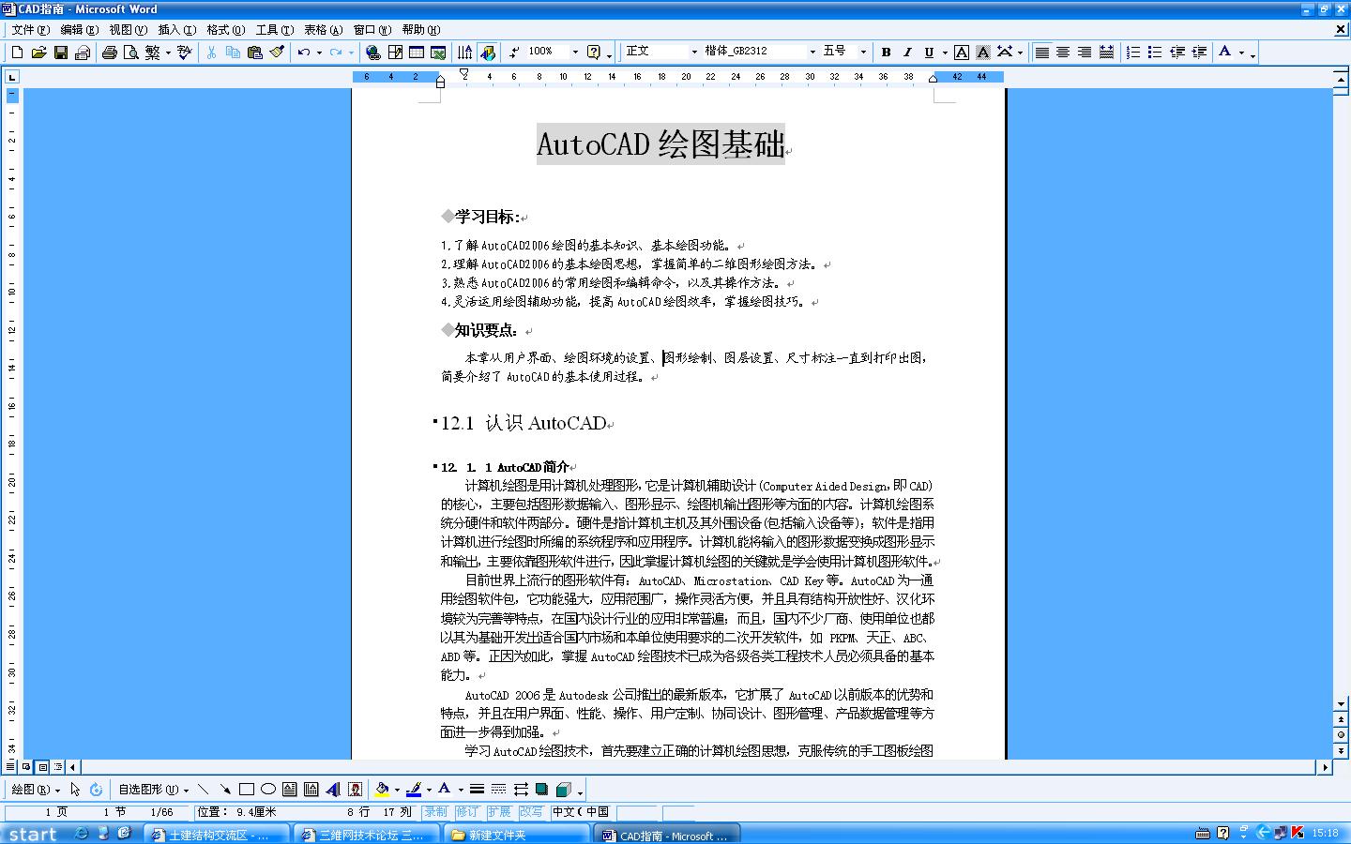Activate the Format Painter brush
The height and width of the screenshot is (844, 1351).
tap(276, 53)
